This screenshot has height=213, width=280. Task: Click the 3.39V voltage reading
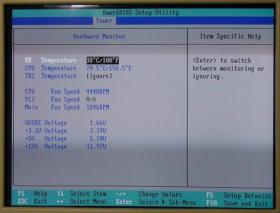coord(98,131)
